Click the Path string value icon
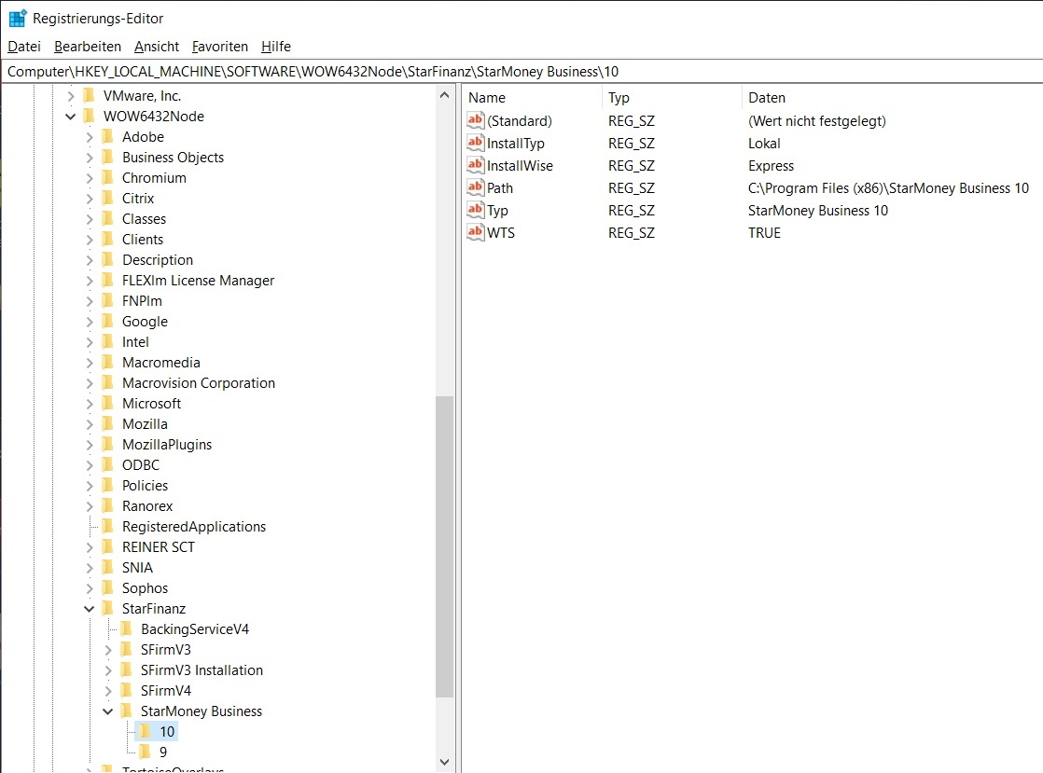Image resolution: width=1043 pixels, height=773 pixels. coord(475,187)
